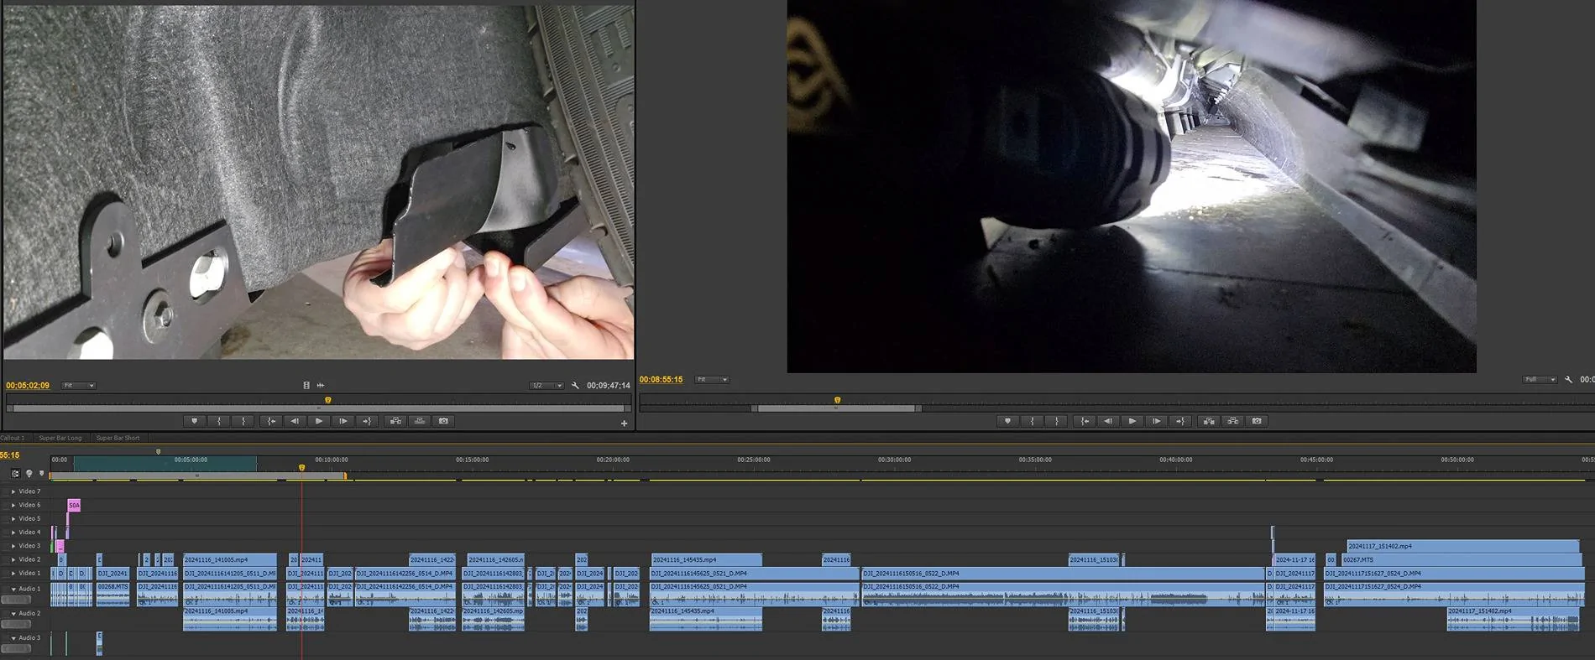Viewport: 1595px width, 660px height.
Task: Click the timeline Add Marker icon
Action: [42, 474]
